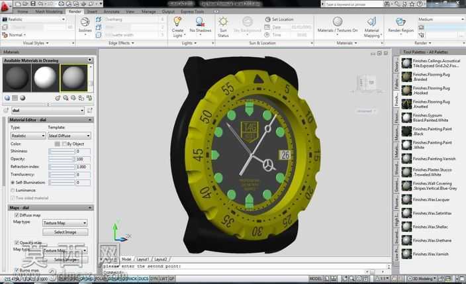Uncheck the Diffuse map checkbox
This screenshot has width=466, height=284.
pyautogui.click(x=17, y=215)
